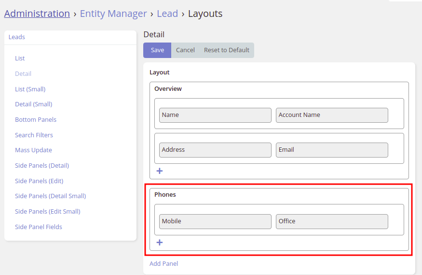The image size is (422, 275).
Task: Click the Add Panel link
Action: click(163, 264)
